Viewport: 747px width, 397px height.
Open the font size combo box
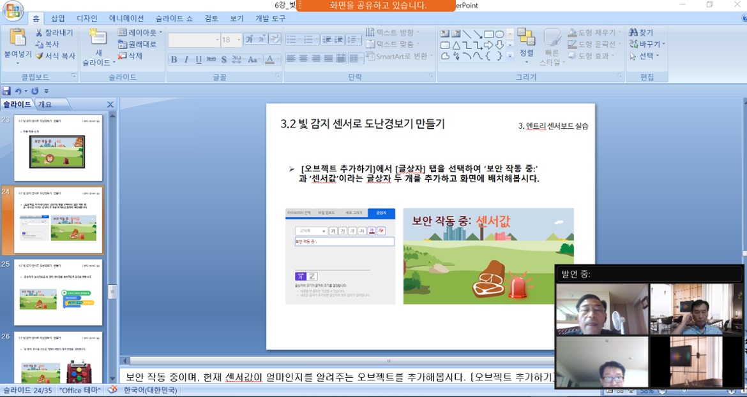(230, 40)
